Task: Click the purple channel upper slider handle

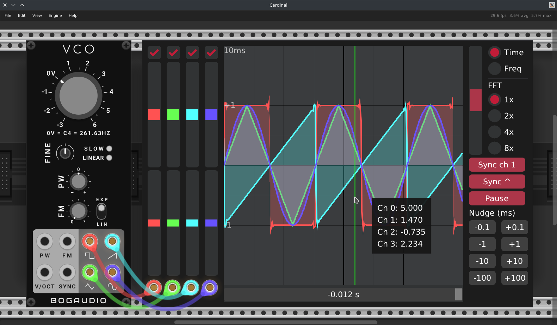Action: 211,115
